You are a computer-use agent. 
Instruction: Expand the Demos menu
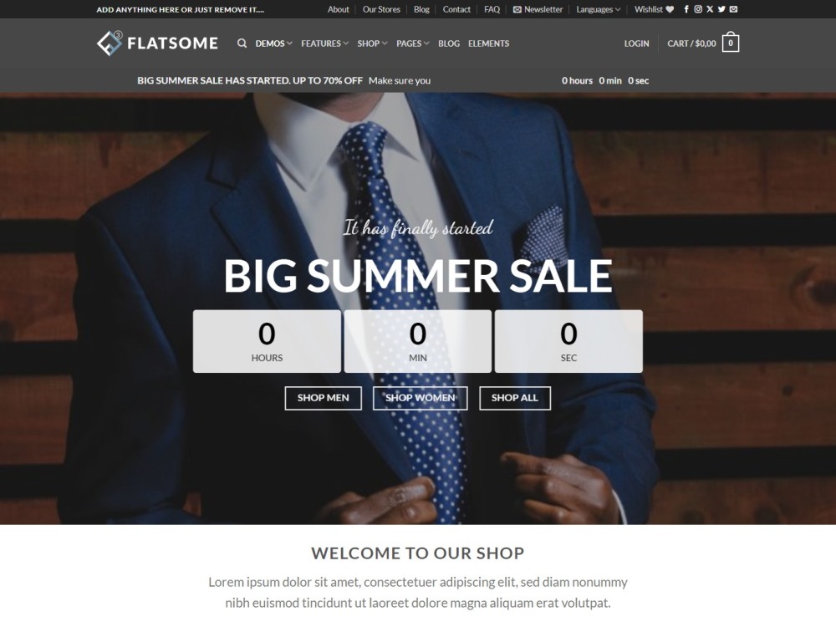coord(273,43)
